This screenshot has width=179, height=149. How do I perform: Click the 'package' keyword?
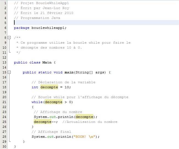point(21,28)
